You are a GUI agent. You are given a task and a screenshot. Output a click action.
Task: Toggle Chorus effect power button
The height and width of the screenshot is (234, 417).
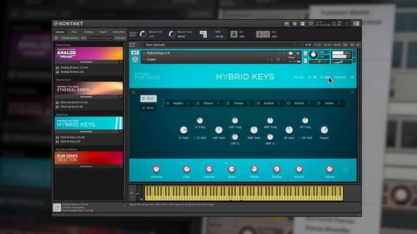228,103
